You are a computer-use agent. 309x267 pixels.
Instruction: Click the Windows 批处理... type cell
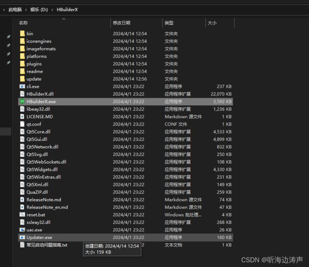pos(183,215)
